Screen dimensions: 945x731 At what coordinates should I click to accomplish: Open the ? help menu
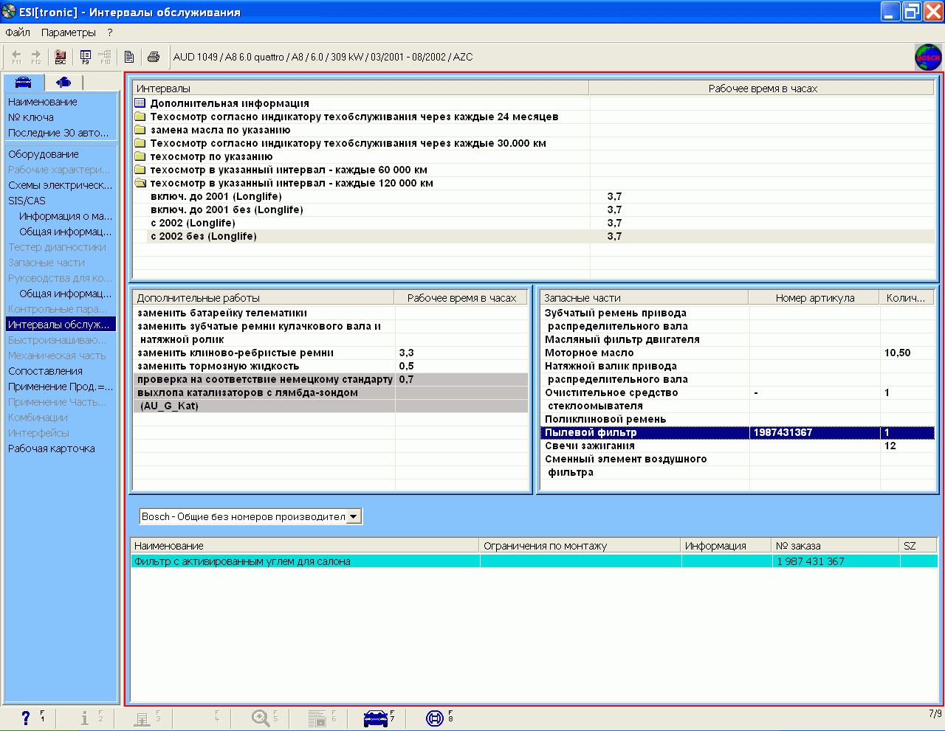(110, 32)
